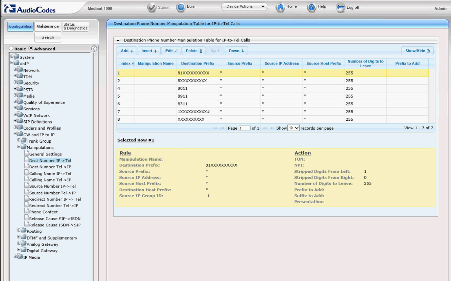Image resolution: width=451 pixels, height=281 pixels.
Task: Select the Basic radio button
Action: [x=11, y=48]
